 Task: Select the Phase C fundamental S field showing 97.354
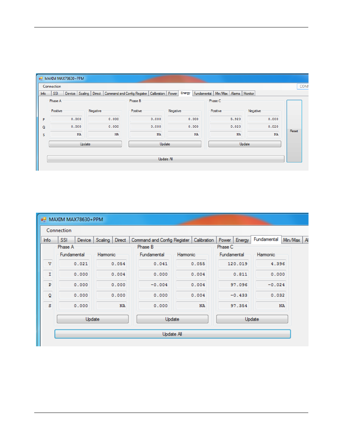coord(234,306)
